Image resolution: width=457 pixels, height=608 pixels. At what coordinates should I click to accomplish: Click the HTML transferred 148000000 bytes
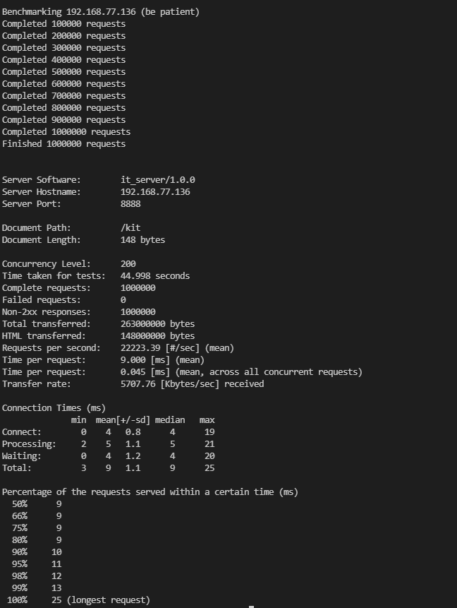coord(158,336)
